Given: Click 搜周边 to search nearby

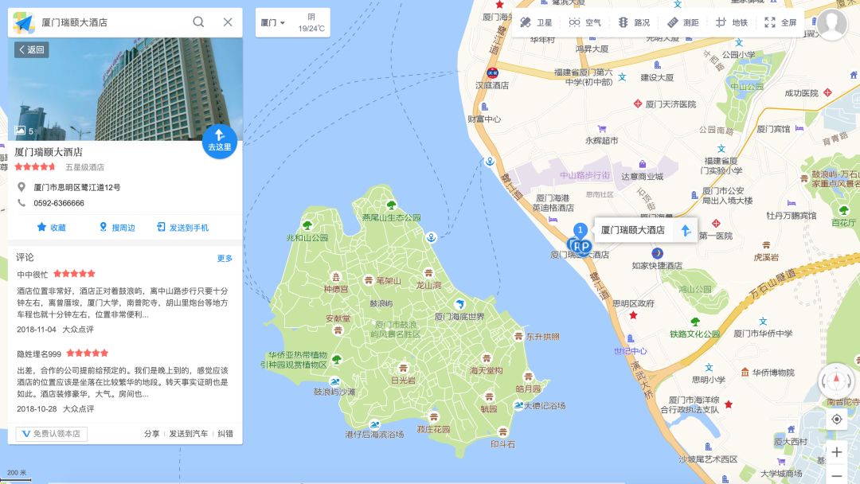Looking at the screenshot, I should click(117, 228).
